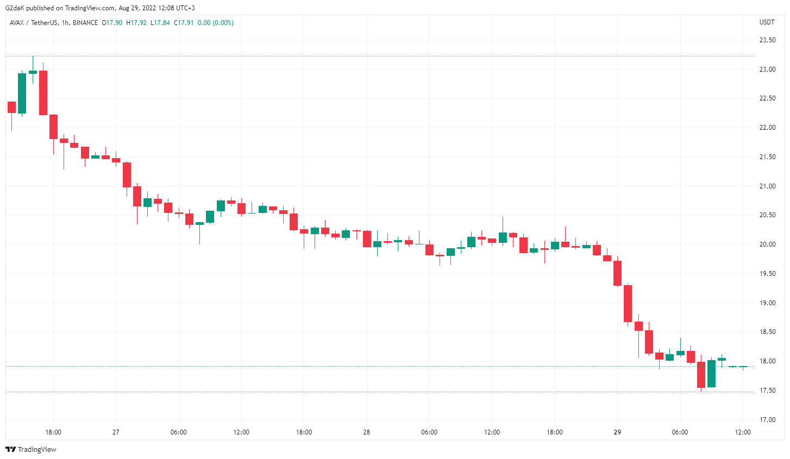Click the TradingView logo icon
Viewport: 790px width, 459px height.
pos(10,449)
